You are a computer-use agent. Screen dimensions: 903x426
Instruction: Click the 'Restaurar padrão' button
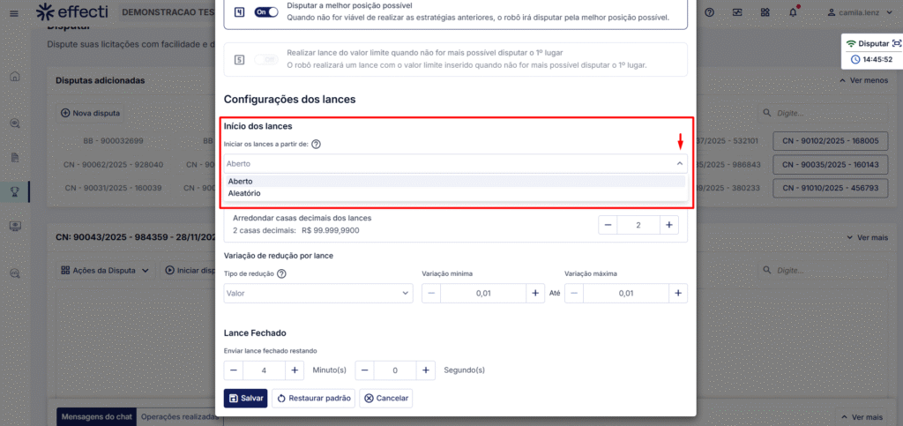(x=313, y=398)
